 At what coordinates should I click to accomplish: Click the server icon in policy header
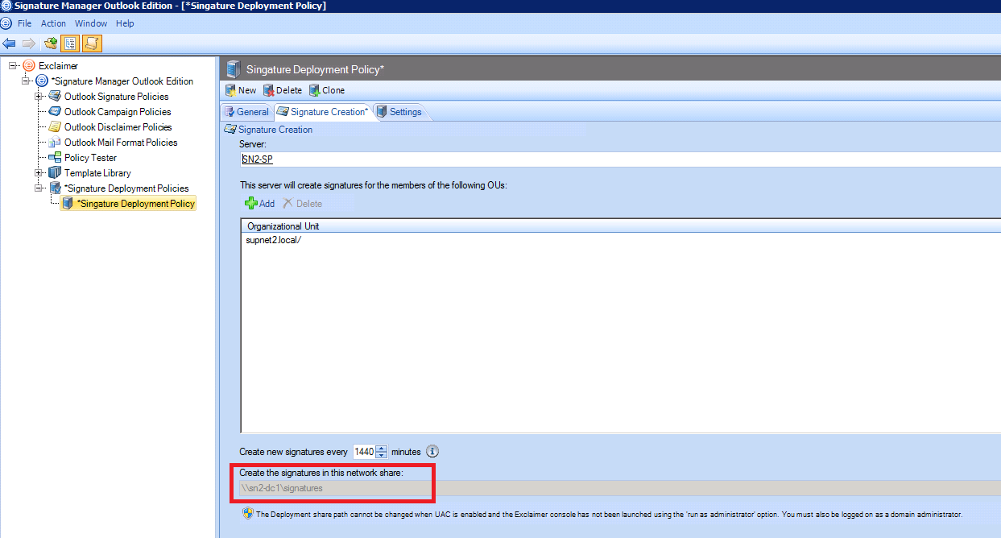click(234, 68)
